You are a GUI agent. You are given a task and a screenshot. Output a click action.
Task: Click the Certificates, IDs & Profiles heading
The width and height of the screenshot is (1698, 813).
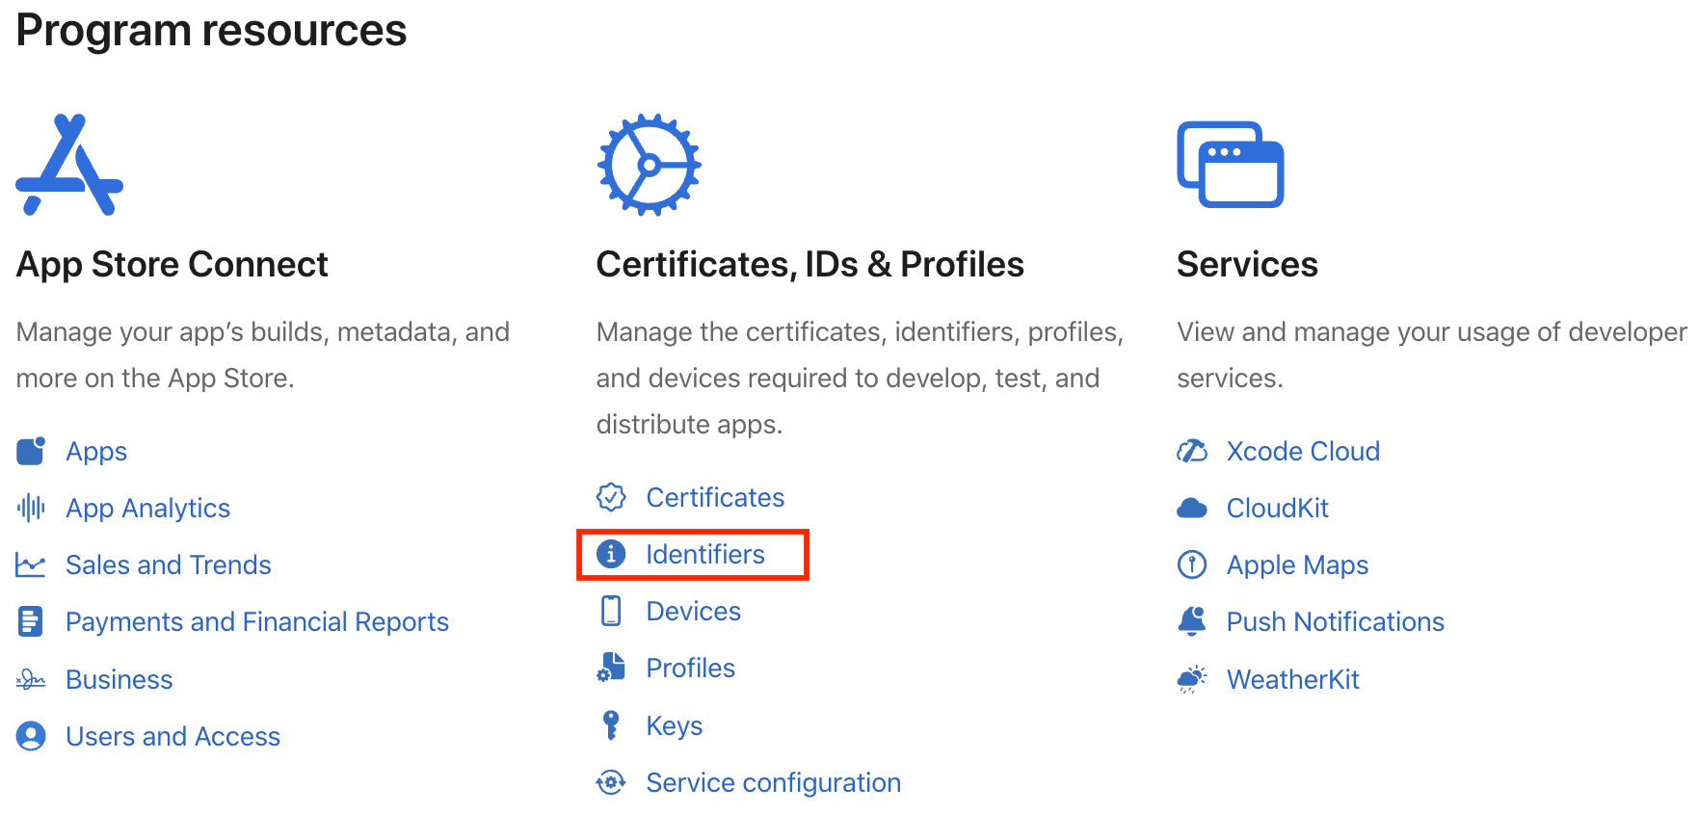810,264
